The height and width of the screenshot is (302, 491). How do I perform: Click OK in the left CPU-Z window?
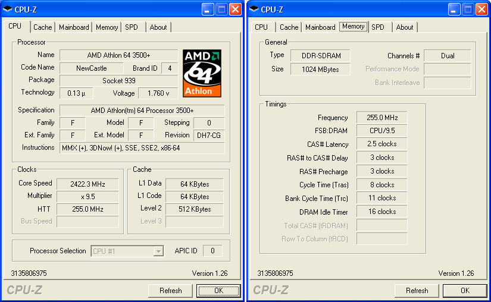pyautogui.click(x=218, y=291)
